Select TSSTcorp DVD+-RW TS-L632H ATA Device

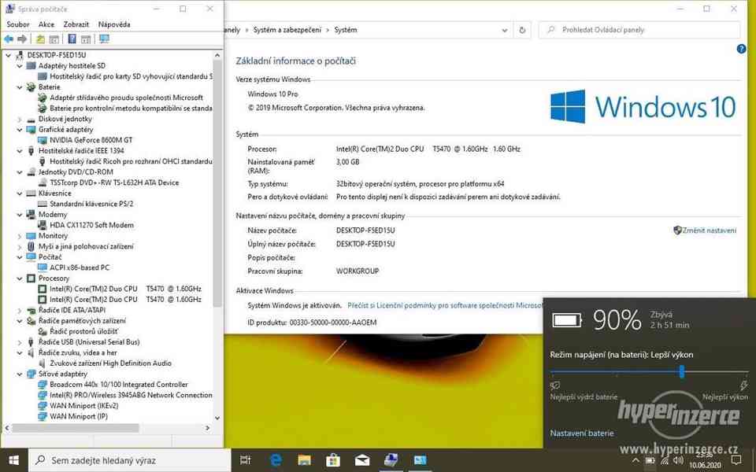(x=114, y=183)
